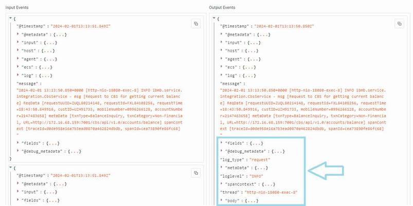413x206 pixels.
Task: Expand "input" node in second input event
Action: pyautogui.click(x=19, y=191)
